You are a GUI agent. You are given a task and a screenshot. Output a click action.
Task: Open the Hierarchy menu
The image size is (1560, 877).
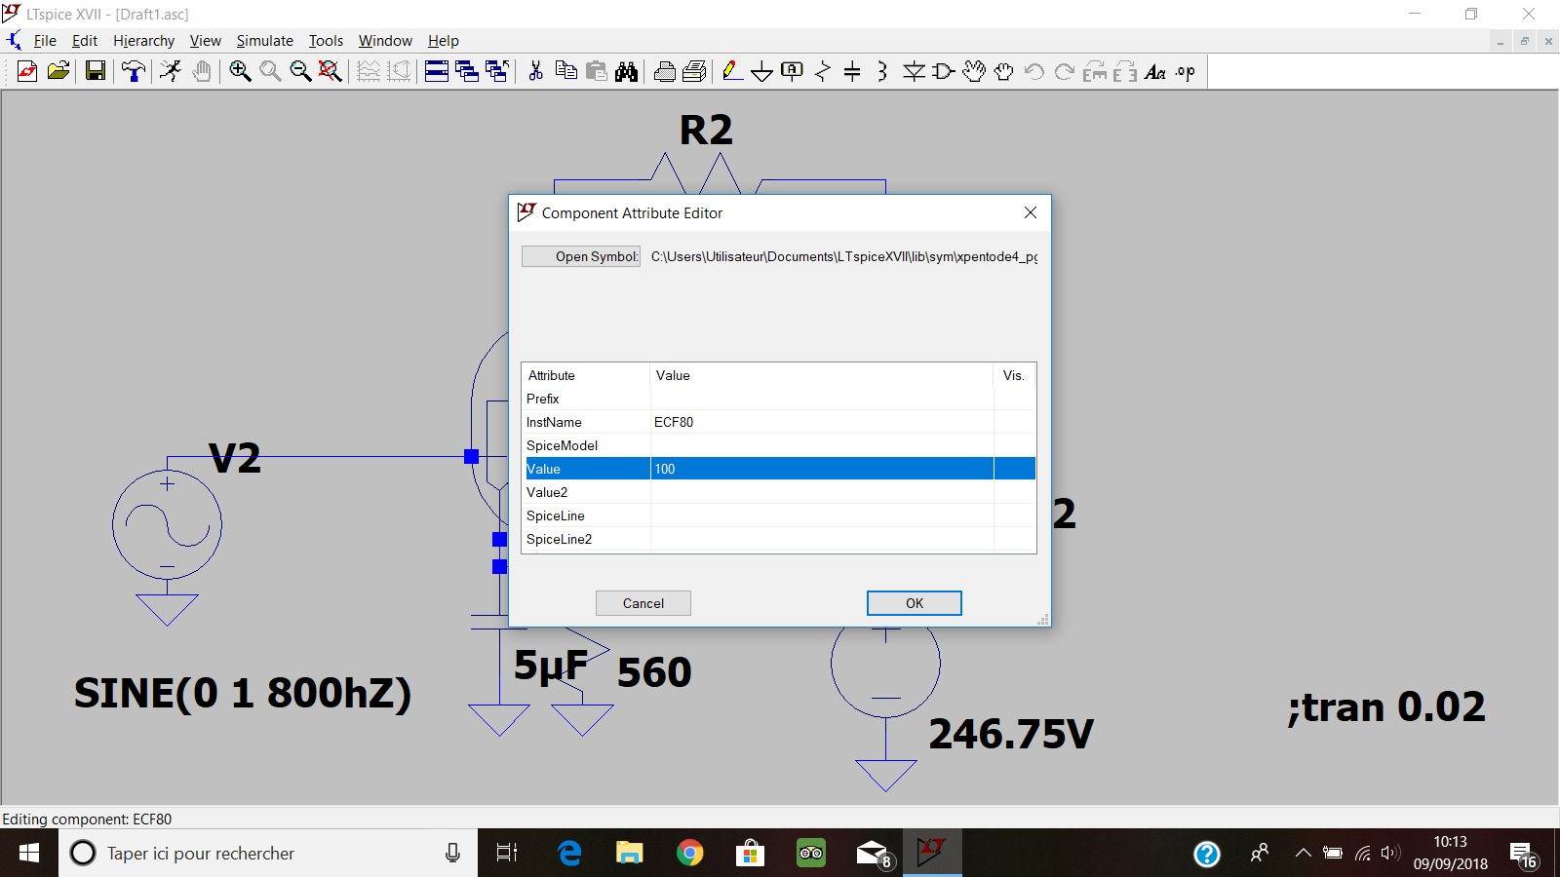(143, 41)
